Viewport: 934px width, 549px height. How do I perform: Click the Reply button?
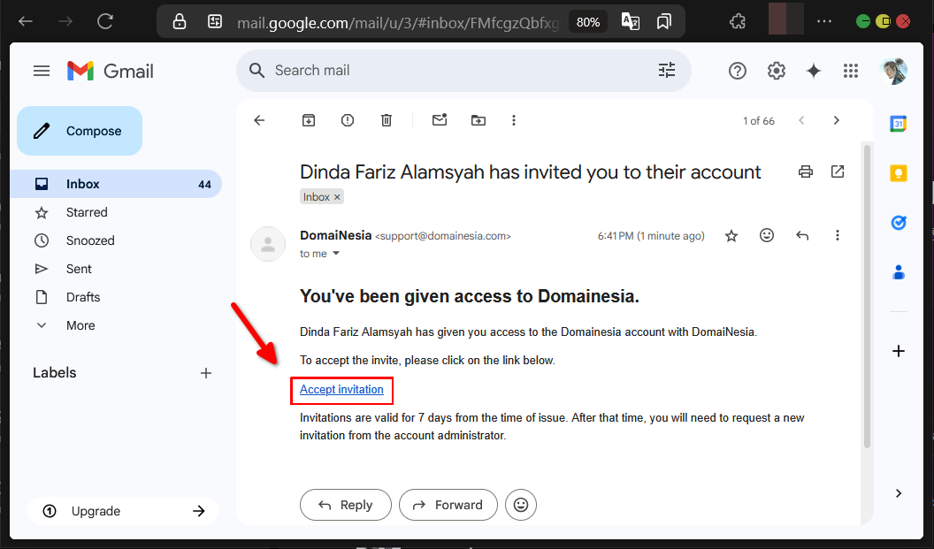click(x=346, y=505)
